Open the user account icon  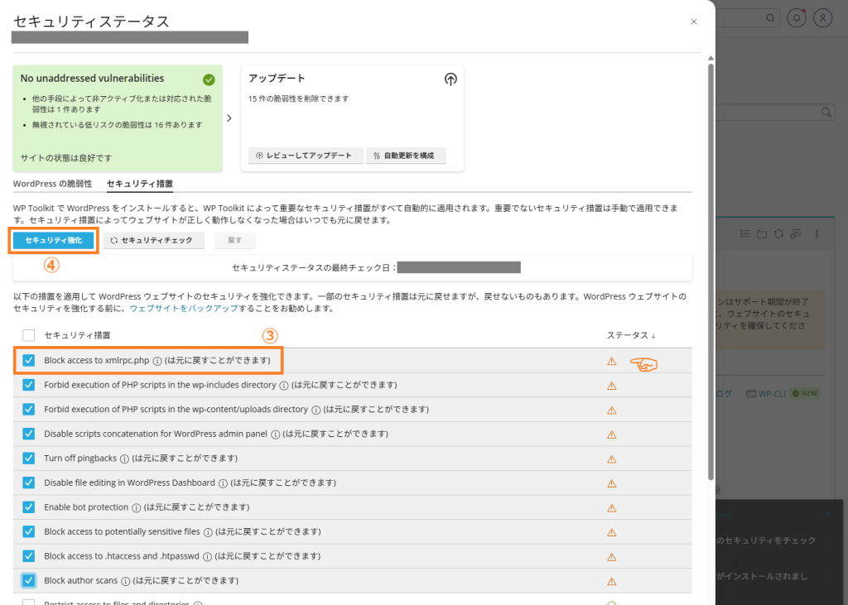[x=822, y=17]
